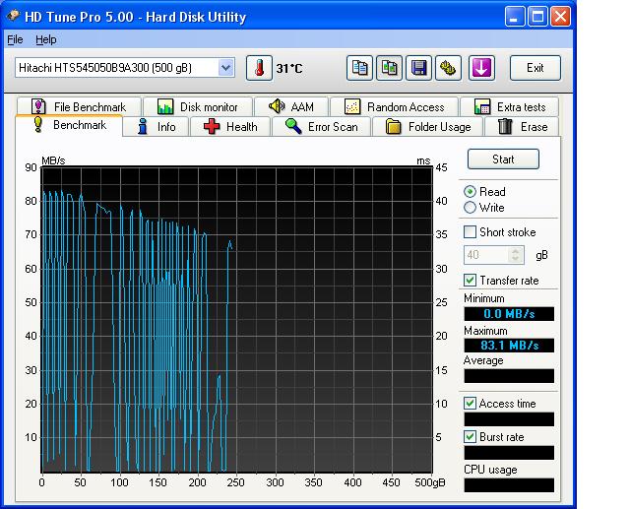
Task: Switch to the Info tab
Action: (157, 127)
